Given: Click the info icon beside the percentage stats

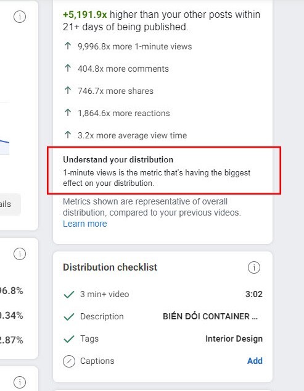Looking at the screenshot, I should tap(20, 254).
